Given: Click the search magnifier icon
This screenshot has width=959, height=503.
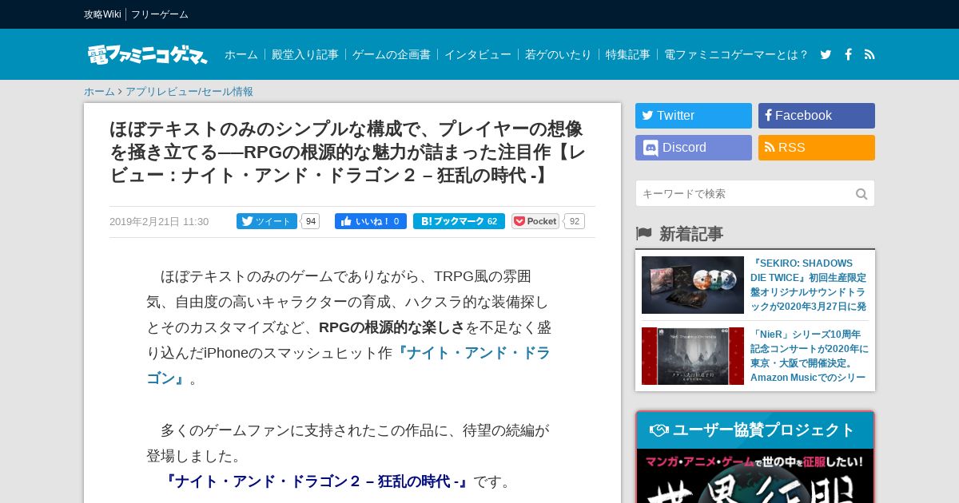Looking at the screenshot, I should pos(862,194).
